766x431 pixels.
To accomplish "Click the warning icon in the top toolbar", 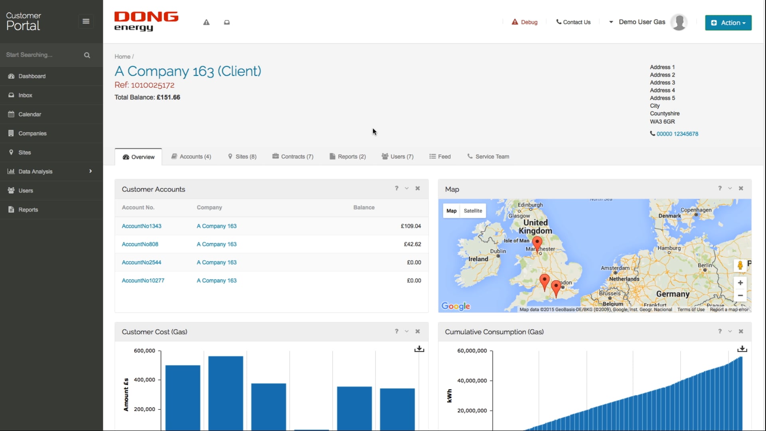I will click(206, 22).
